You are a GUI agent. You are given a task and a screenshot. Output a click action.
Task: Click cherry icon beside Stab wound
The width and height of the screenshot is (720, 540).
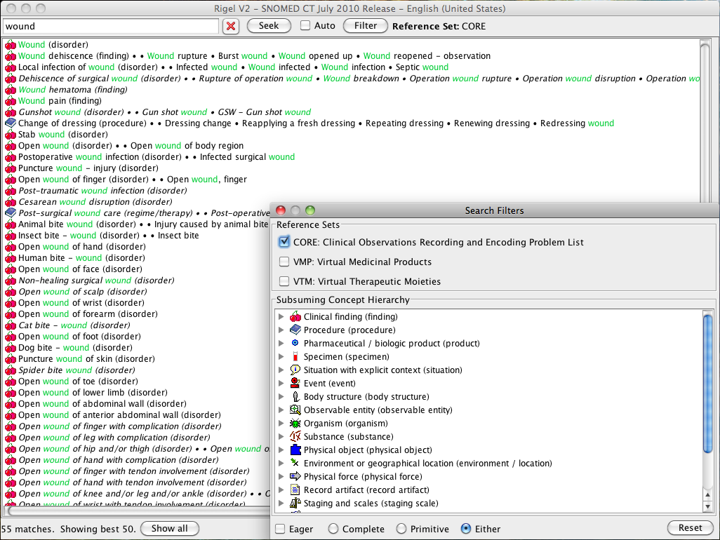click(11, 135)
